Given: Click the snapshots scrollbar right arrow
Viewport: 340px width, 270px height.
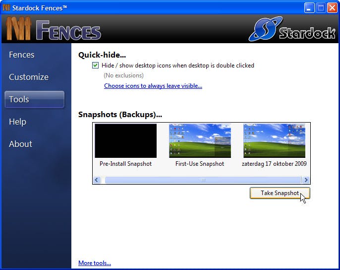Looking at the screenshot, I should point(306,180).
